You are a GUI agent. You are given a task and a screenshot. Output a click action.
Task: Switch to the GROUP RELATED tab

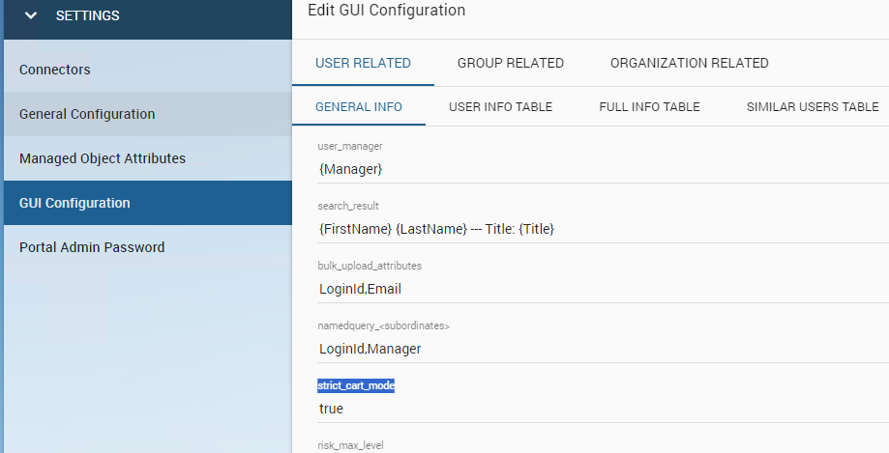[x=510, y=63]
